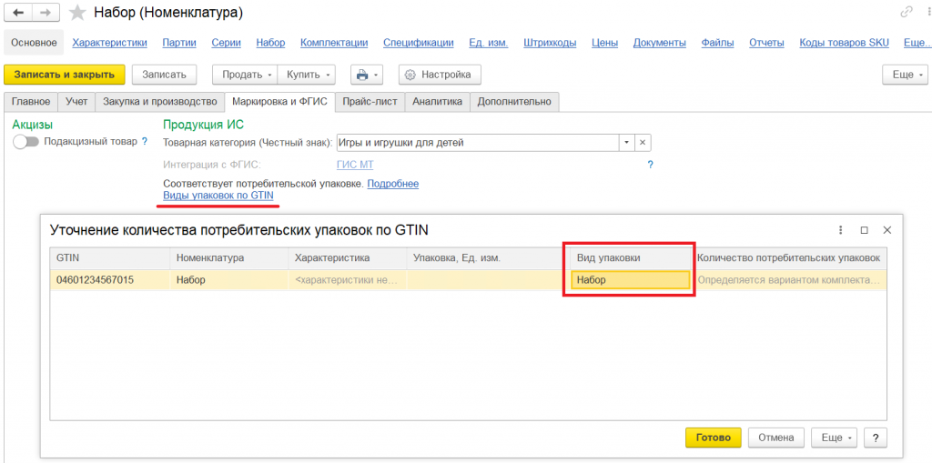The width and height of the screenshot is (932, 463).
Task: Open Настройка with the gear button
Action: point(440,75)
